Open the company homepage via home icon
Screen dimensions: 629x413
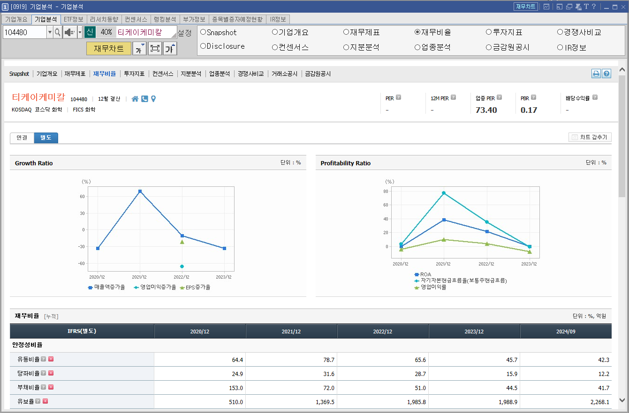(135, 98)
